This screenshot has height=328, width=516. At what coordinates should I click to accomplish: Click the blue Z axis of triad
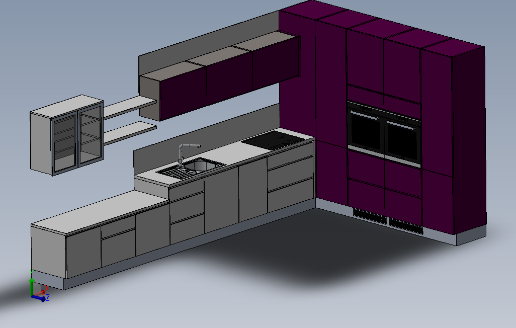pos(39,298)
